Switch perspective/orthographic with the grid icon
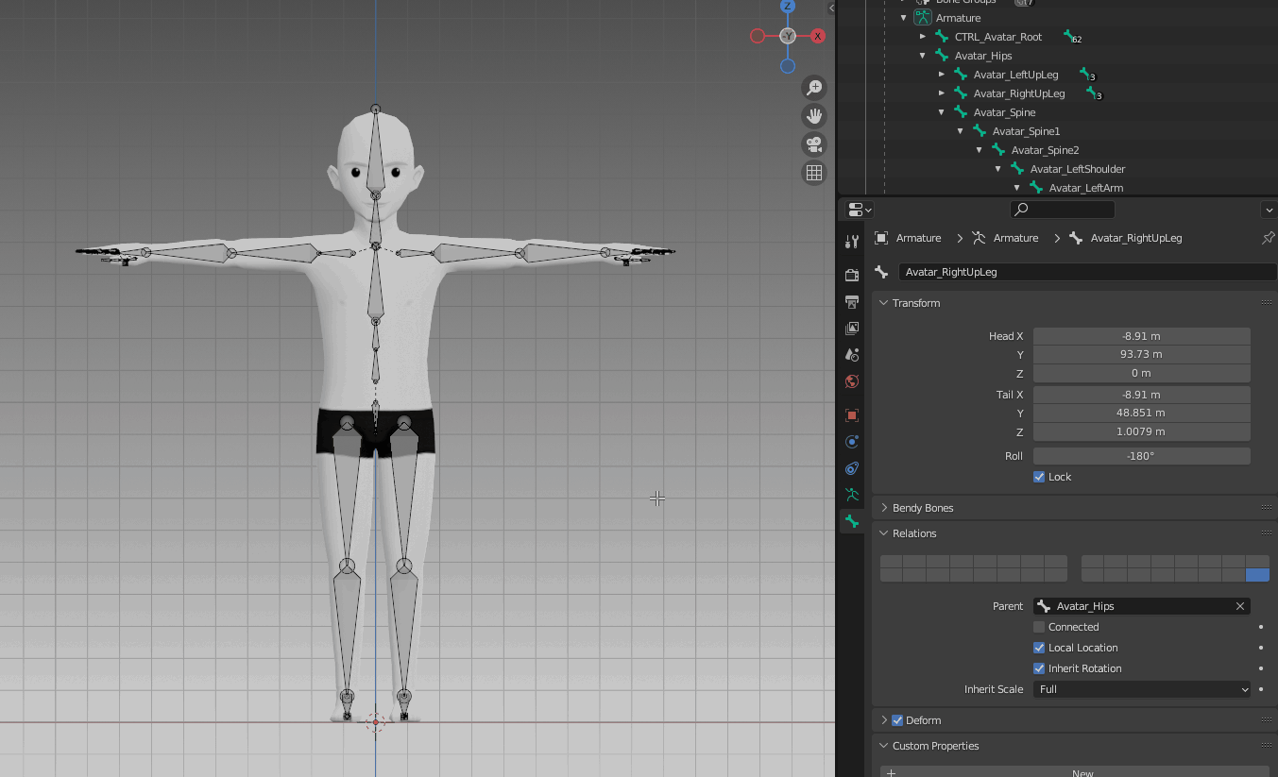1278x777 pixels. 813,173
